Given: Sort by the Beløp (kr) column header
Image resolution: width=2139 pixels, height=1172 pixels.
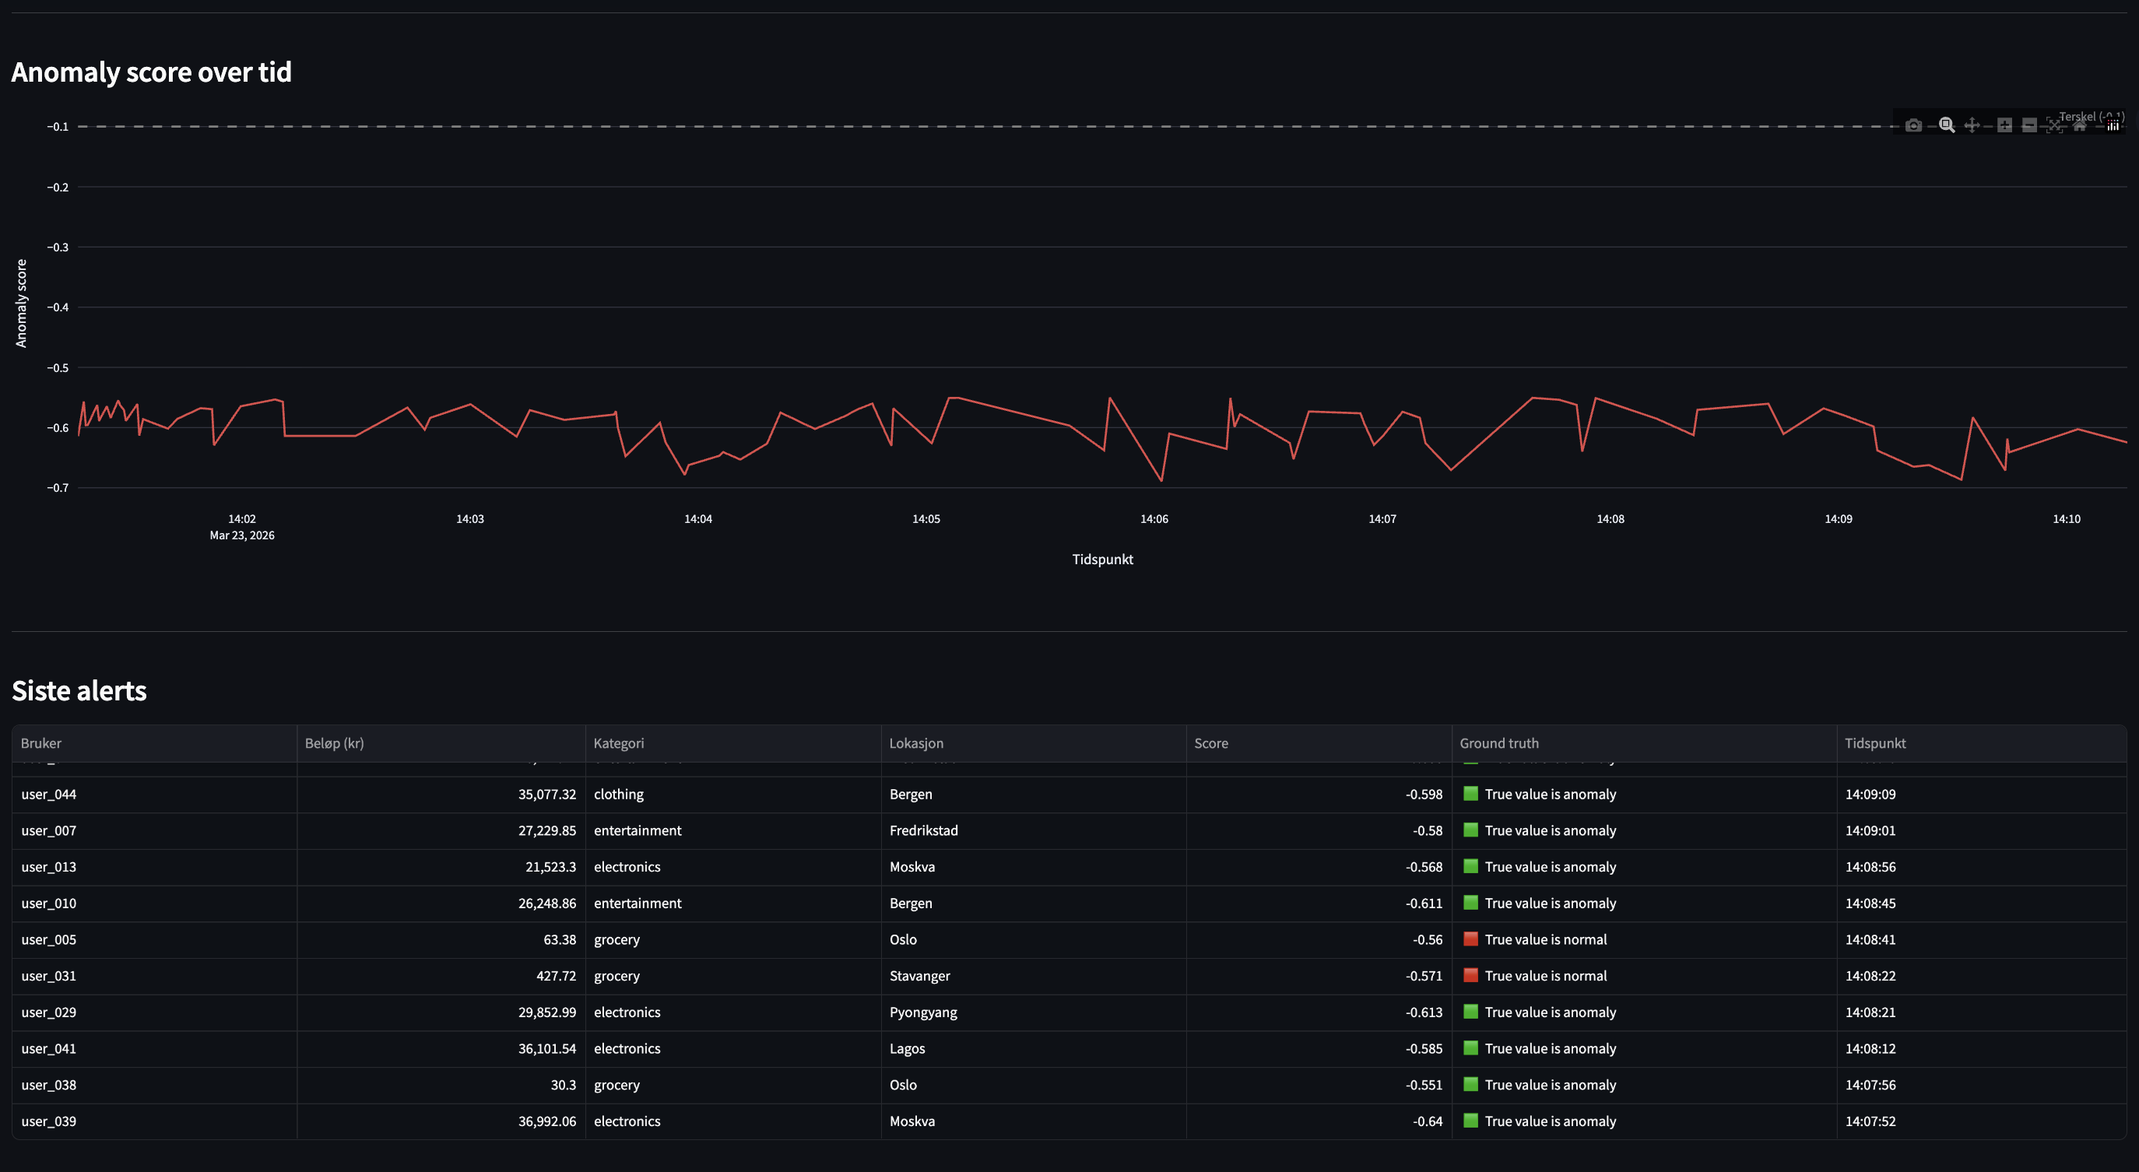Looking at the screenshot, I should pos(335,743).
